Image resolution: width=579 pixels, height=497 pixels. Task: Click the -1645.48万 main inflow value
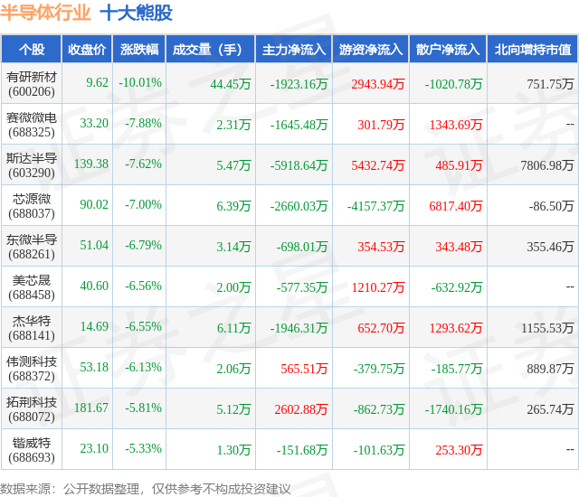pos(299,125)
